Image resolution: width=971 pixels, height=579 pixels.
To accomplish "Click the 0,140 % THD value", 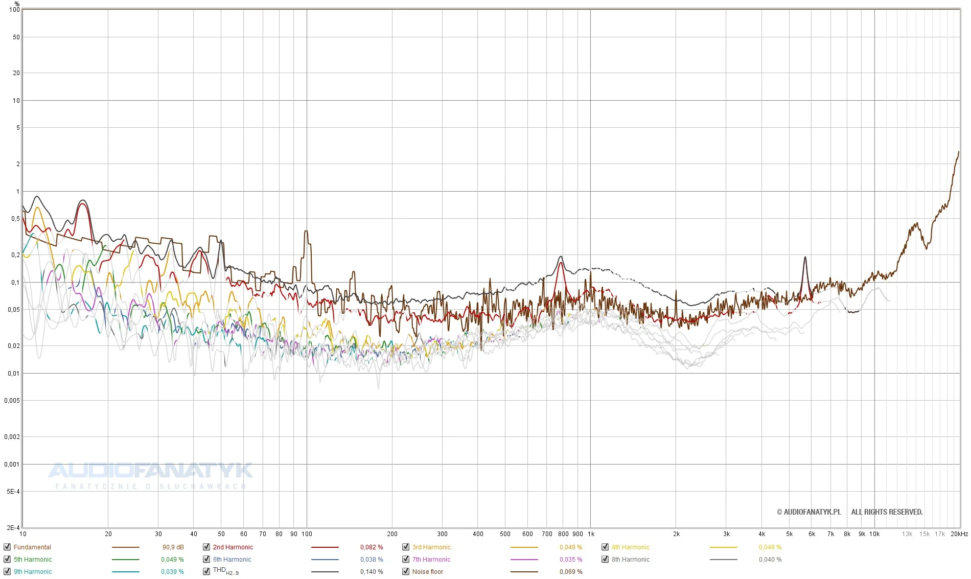I will coord(372,571).
